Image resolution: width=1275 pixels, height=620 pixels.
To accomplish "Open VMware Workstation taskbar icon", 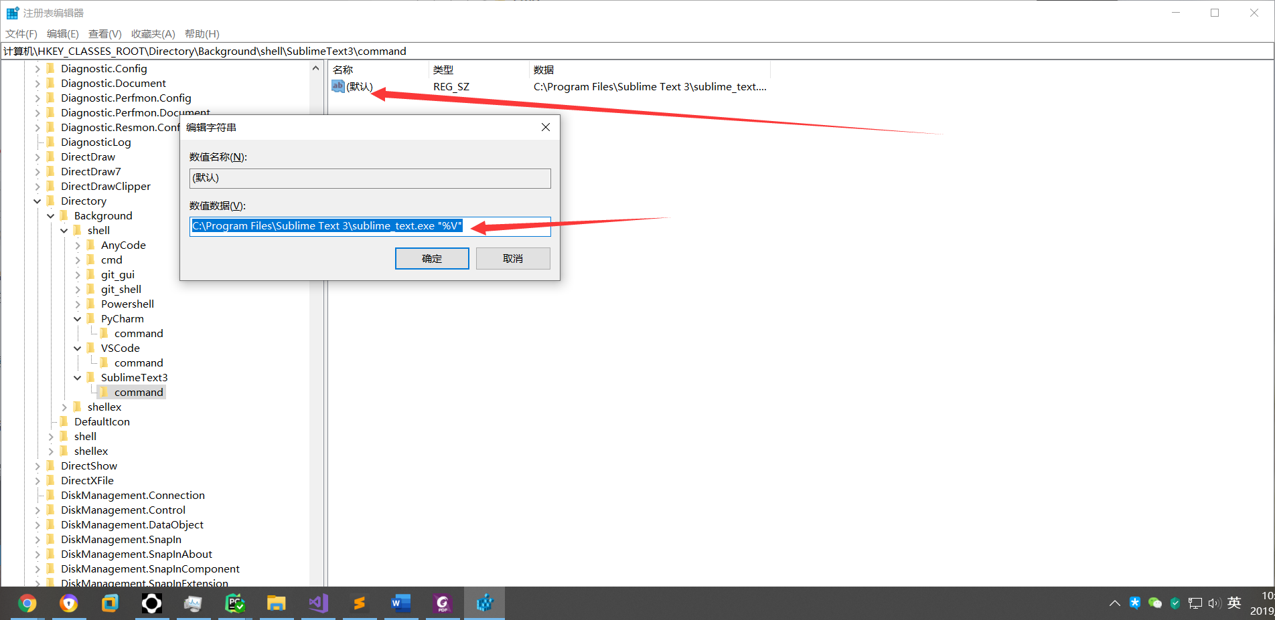I will (x=110, y=603).
